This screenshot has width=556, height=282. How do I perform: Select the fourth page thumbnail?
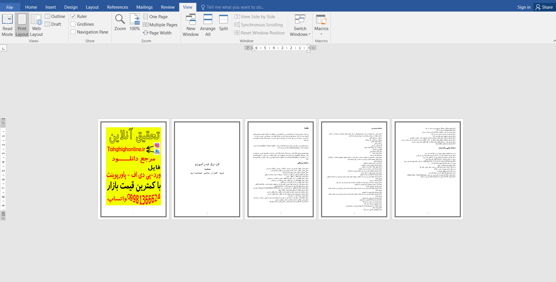tap(354, 169)
